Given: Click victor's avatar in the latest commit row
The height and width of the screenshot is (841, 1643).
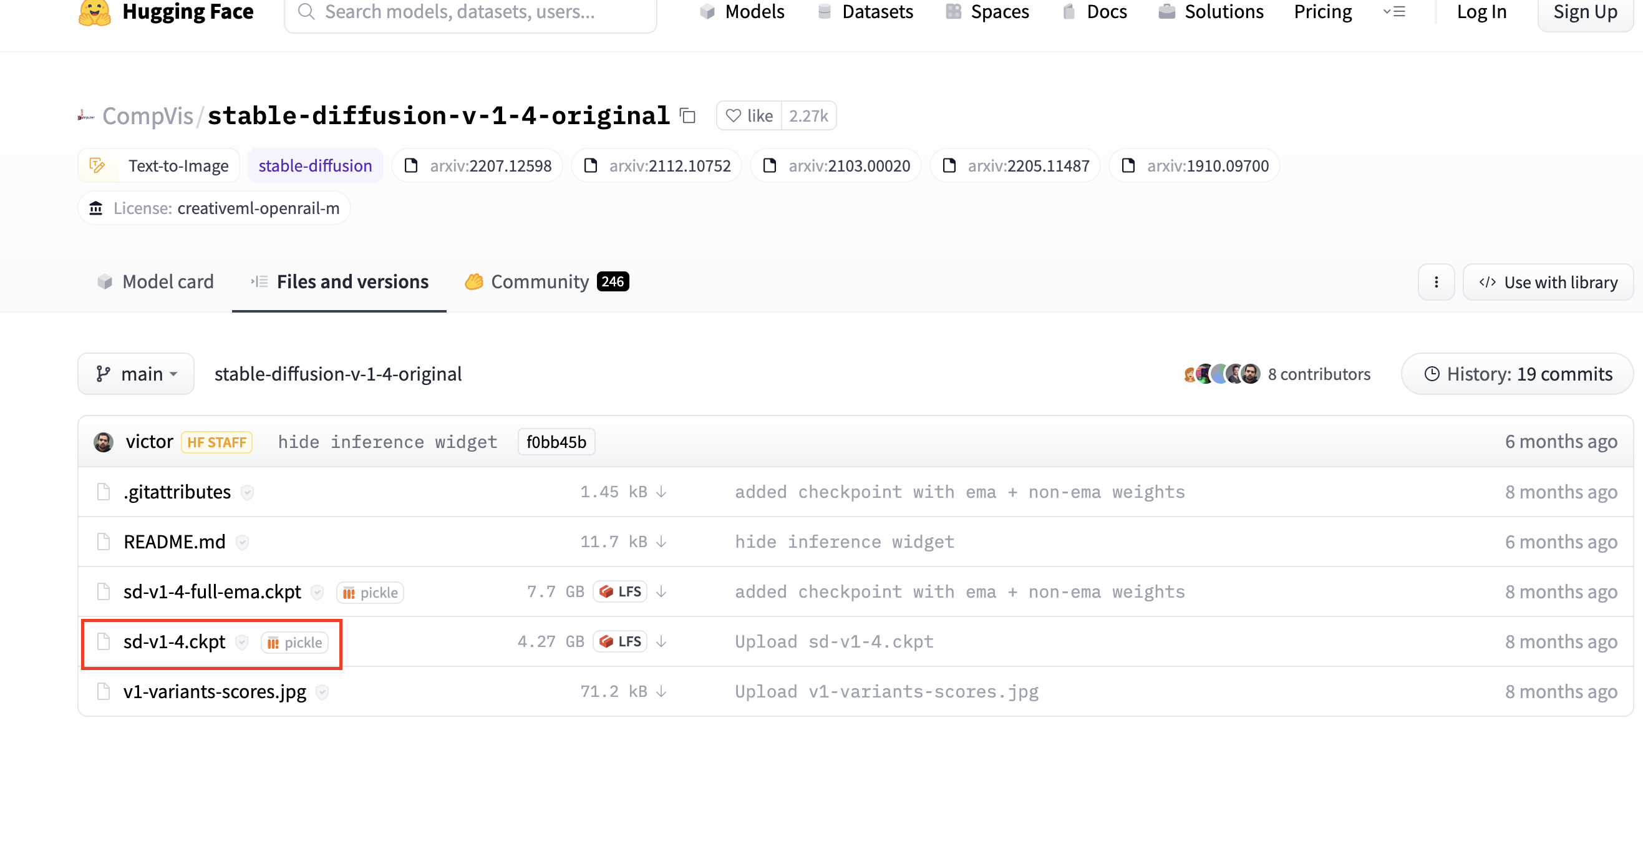Looking at the screenshot, I should tap(104, 442).
